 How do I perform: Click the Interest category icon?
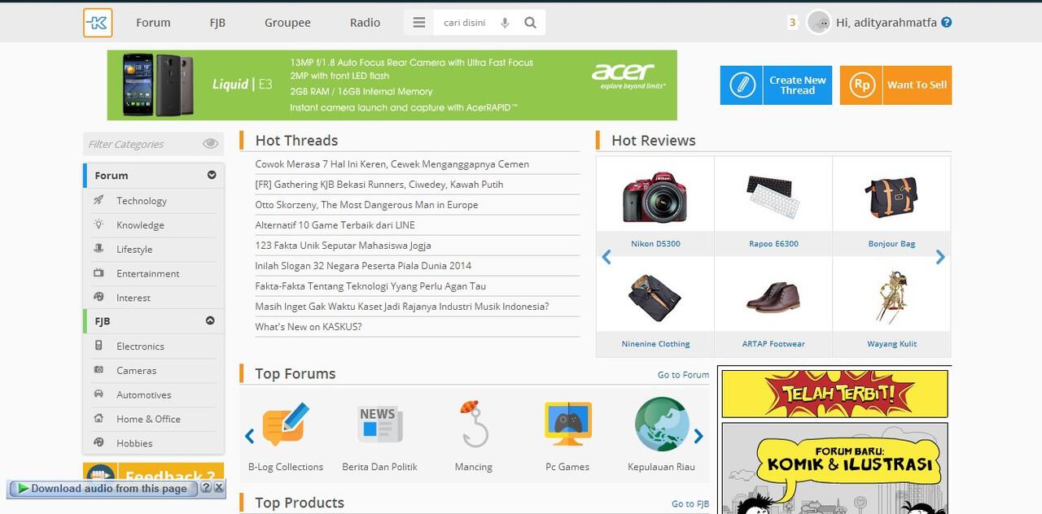pos(99,298)
